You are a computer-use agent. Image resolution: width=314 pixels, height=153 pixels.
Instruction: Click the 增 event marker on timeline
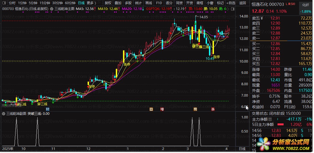point(162,109)
